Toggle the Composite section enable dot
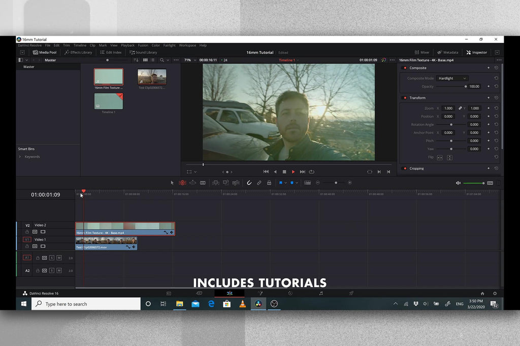Viewport: 520px width, 346px height. (405, 68)
